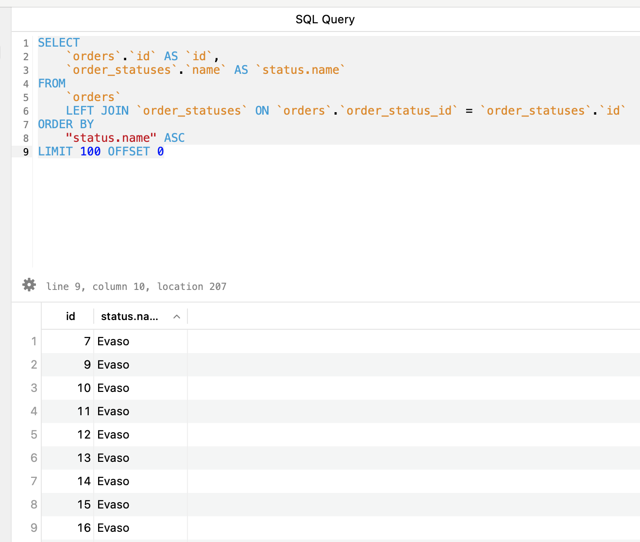
Task: Click the Evaso cell in row 3
Action: coord(113,388)
